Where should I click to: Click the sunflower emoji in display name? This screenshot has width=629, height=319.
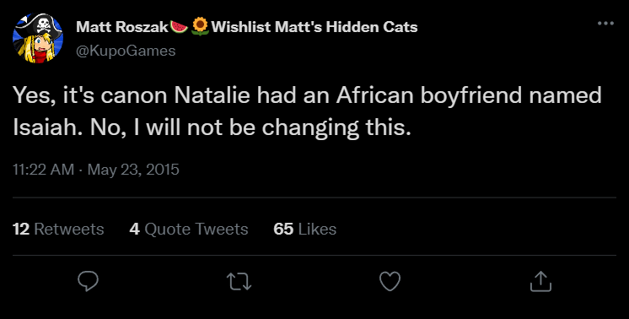tap(200, 26)
